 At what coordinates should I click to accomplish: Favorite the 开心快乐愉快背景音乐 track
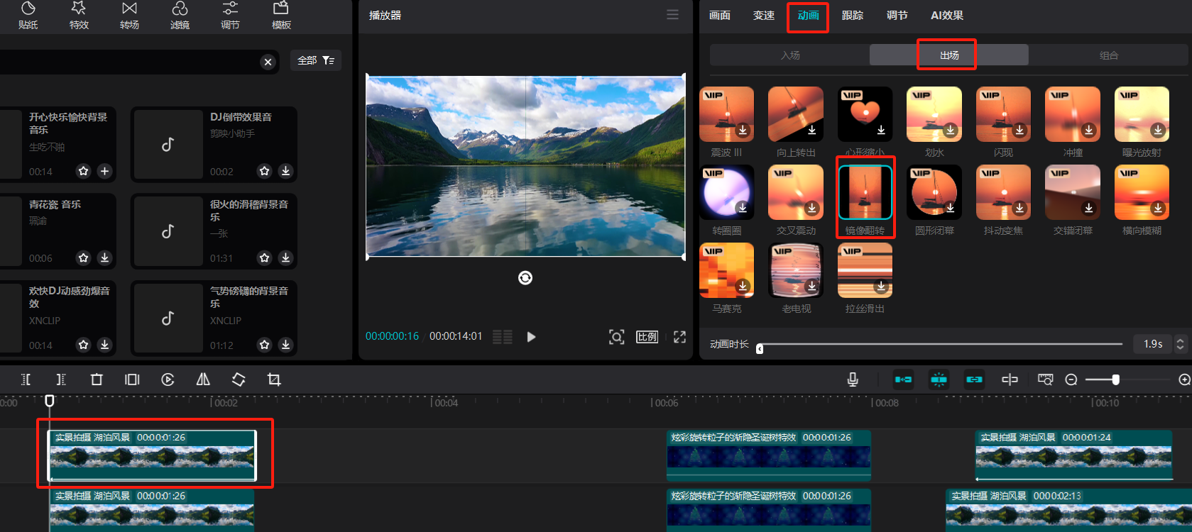click(x=84, y=171)
